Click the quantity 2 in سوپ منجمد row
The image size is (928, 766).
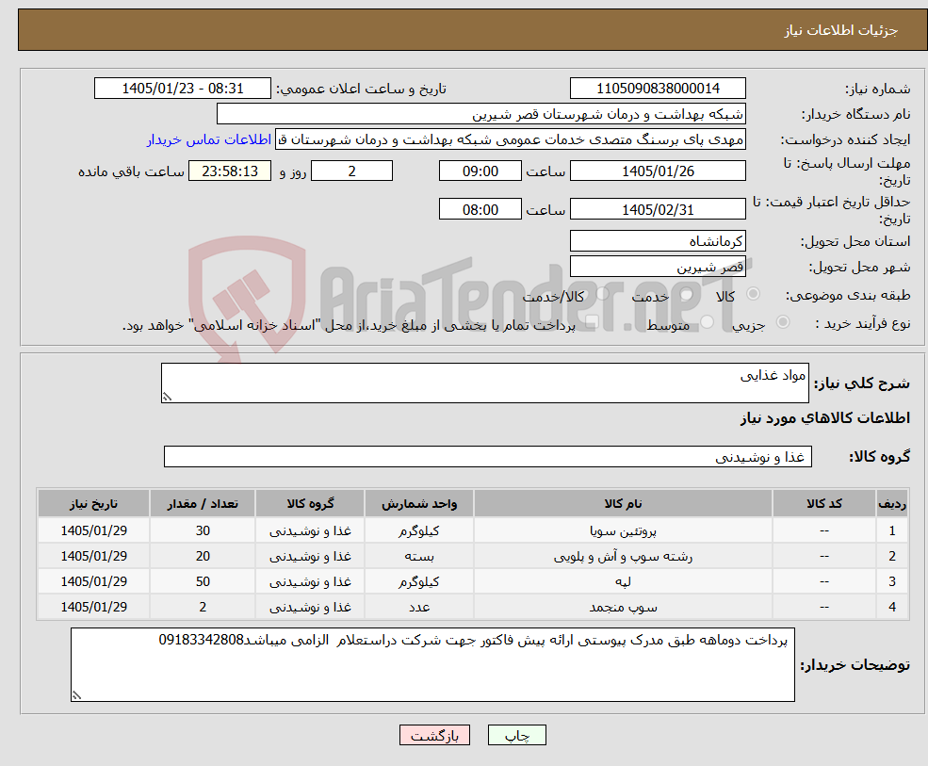coord(203,608)
